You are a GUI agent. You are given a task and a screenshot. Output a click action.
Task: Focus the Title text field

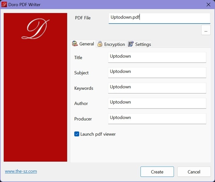click(157, 57)
